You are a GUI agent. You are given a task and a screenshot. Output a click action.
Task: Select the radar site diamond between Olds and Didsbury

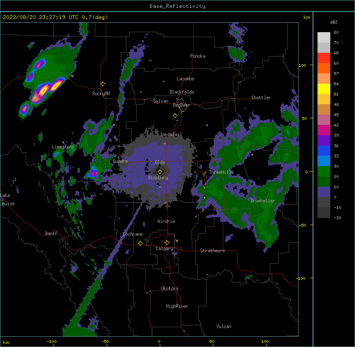click(160, 171)
